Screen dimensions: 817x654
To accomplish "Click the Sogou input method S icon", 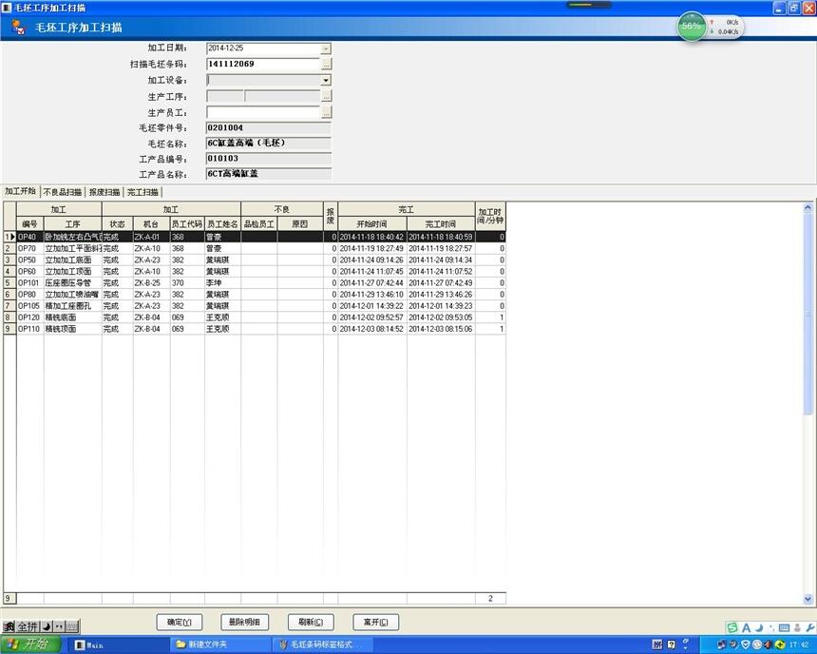I will (732, 627).
